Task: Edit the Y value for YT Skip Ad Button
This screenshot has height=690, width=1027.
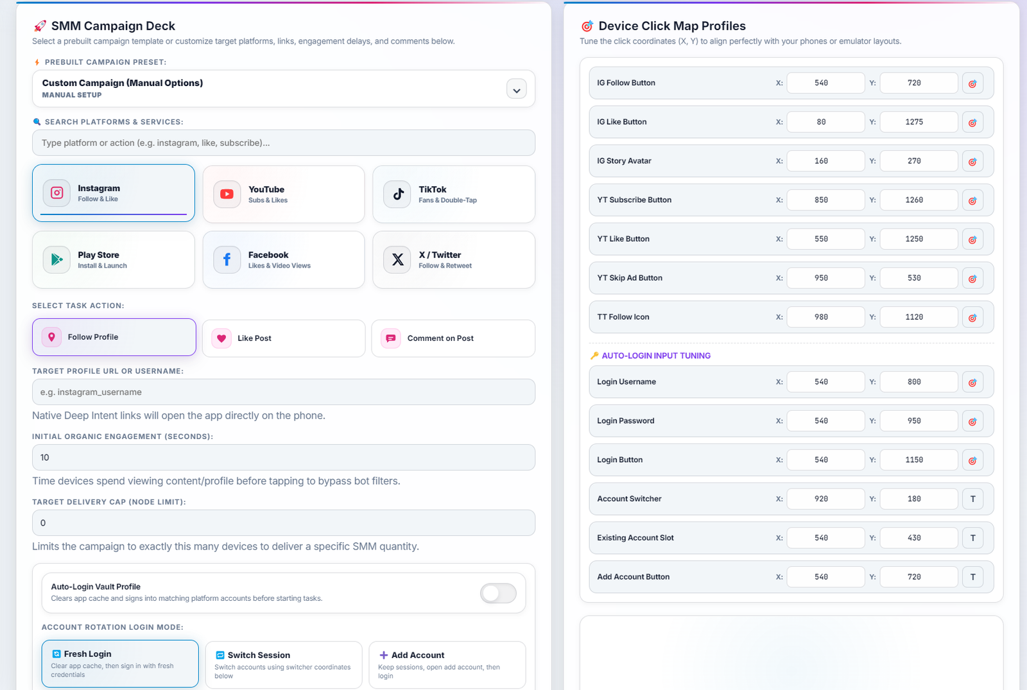Action: [919, 278]
